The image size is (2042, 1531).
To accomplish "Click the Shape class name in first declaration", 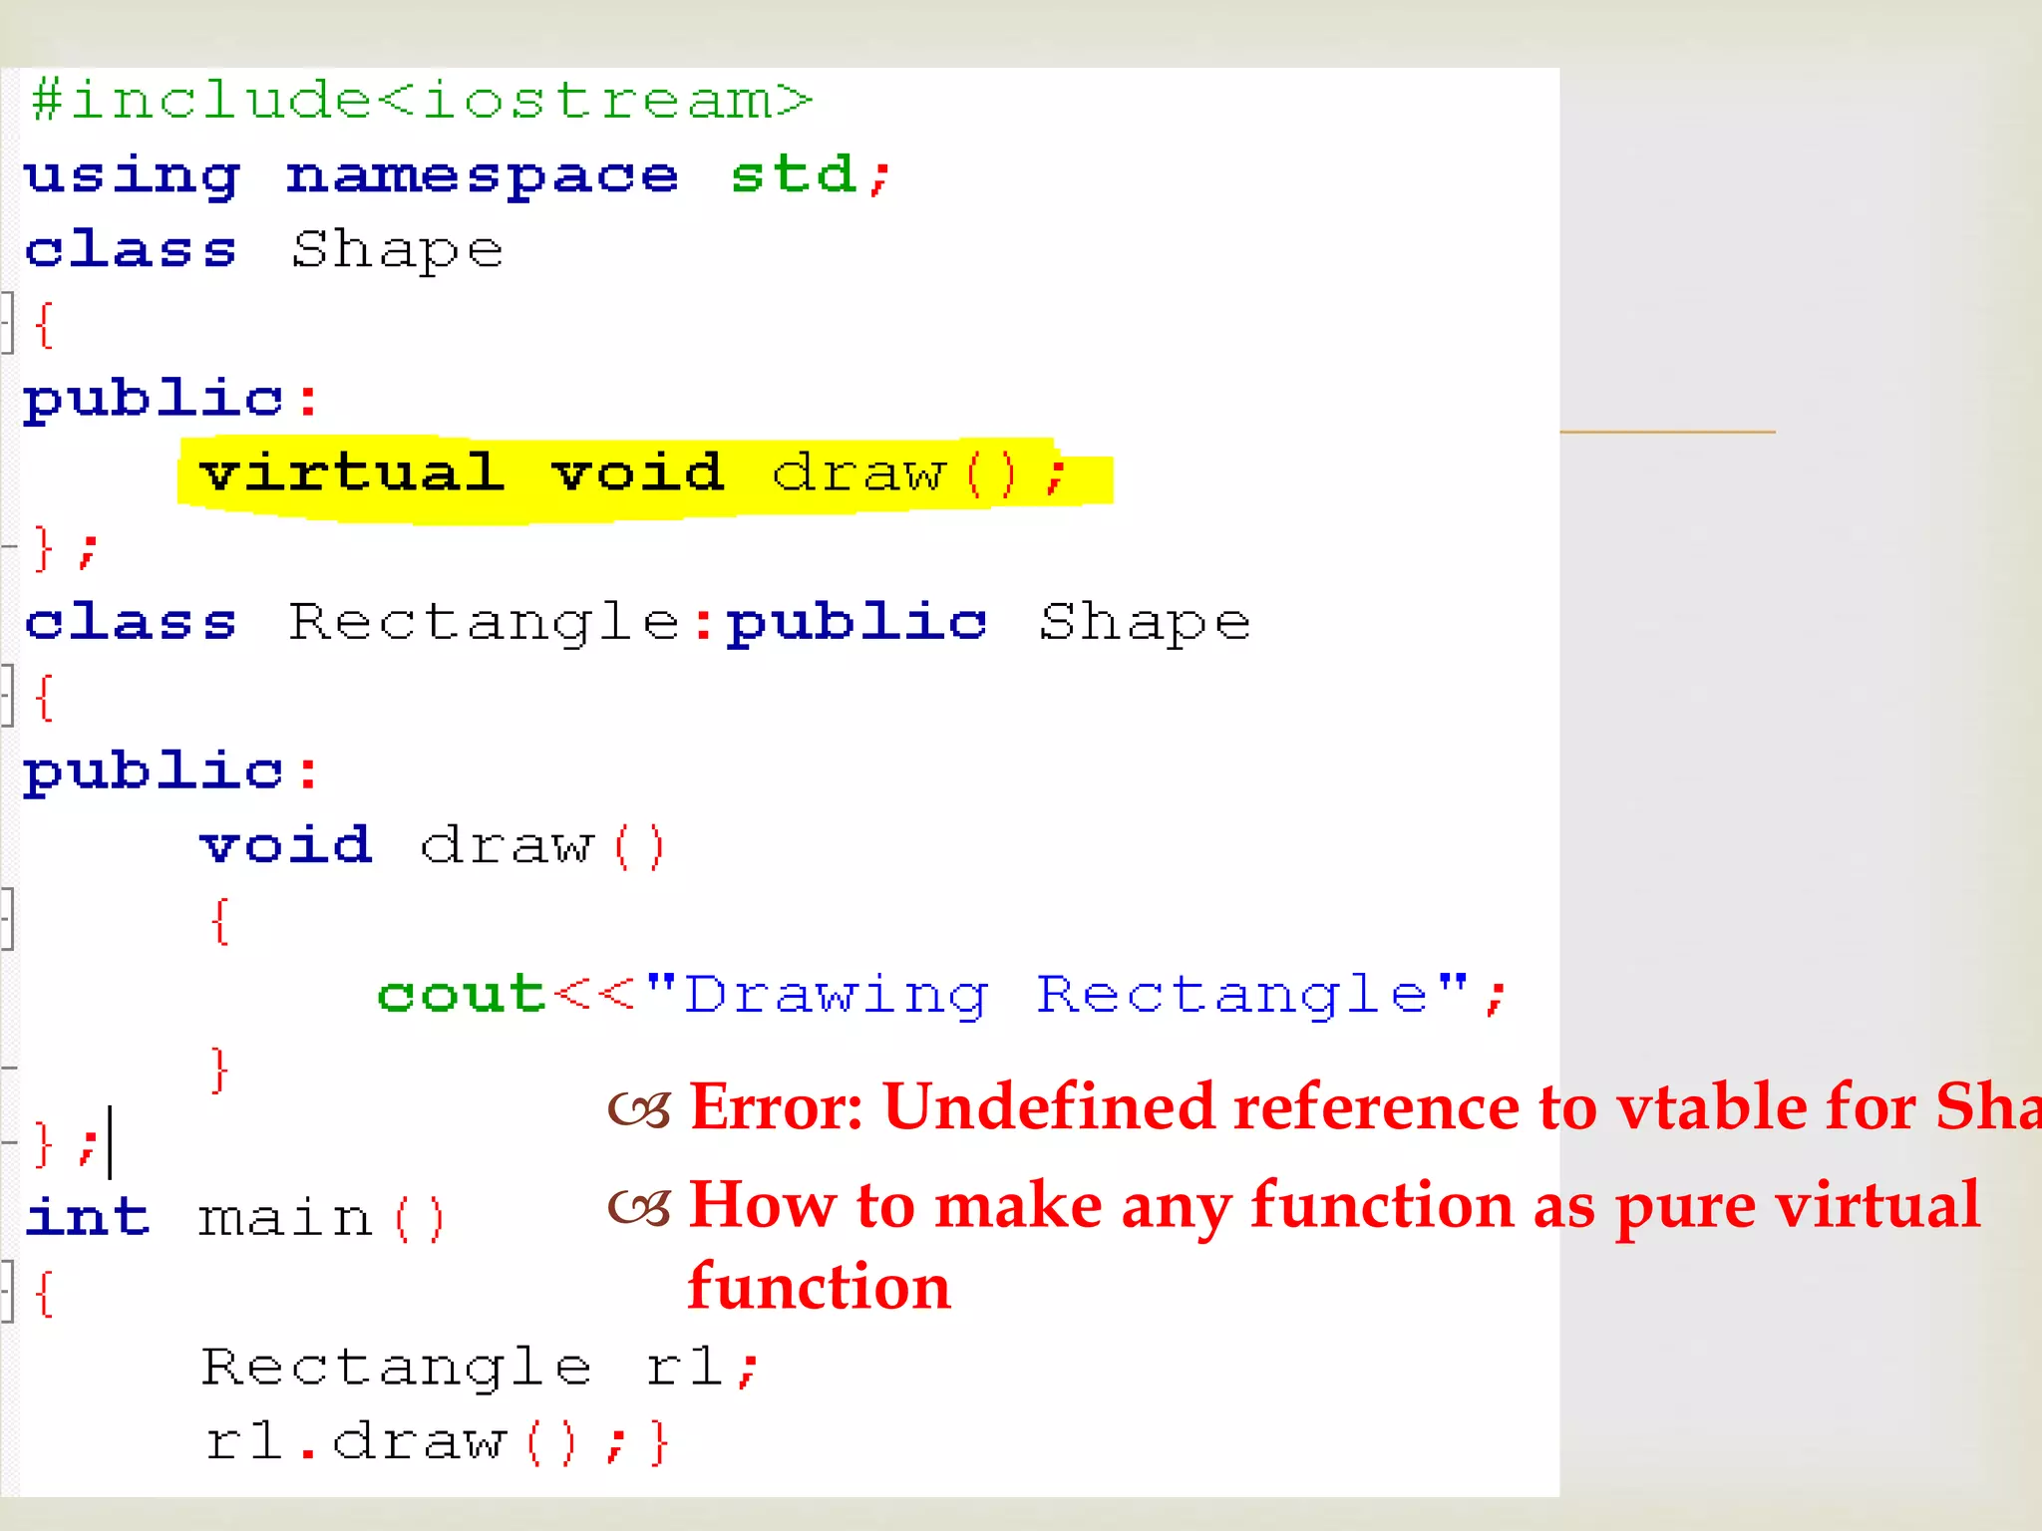I will pyautogui.click(x=397, y=249).
